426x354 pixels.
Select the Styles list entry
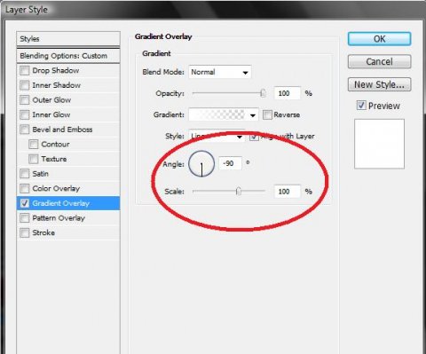68,39
